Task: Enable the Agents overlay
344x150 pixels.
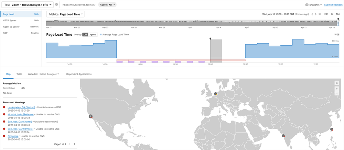Action: [x=93, y=35]
